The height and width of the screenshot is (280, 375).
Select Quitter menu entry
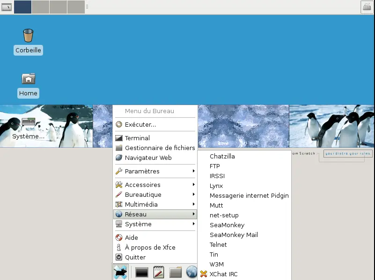pos(155,257)
